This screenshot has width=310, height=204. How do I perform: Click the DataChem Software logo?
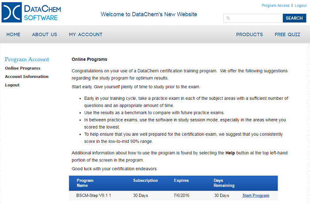coord(31,12)
